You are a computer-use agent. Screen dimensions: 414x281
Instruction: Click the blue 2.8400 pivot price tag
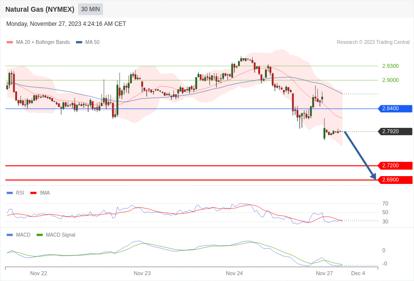coord(395,108)
